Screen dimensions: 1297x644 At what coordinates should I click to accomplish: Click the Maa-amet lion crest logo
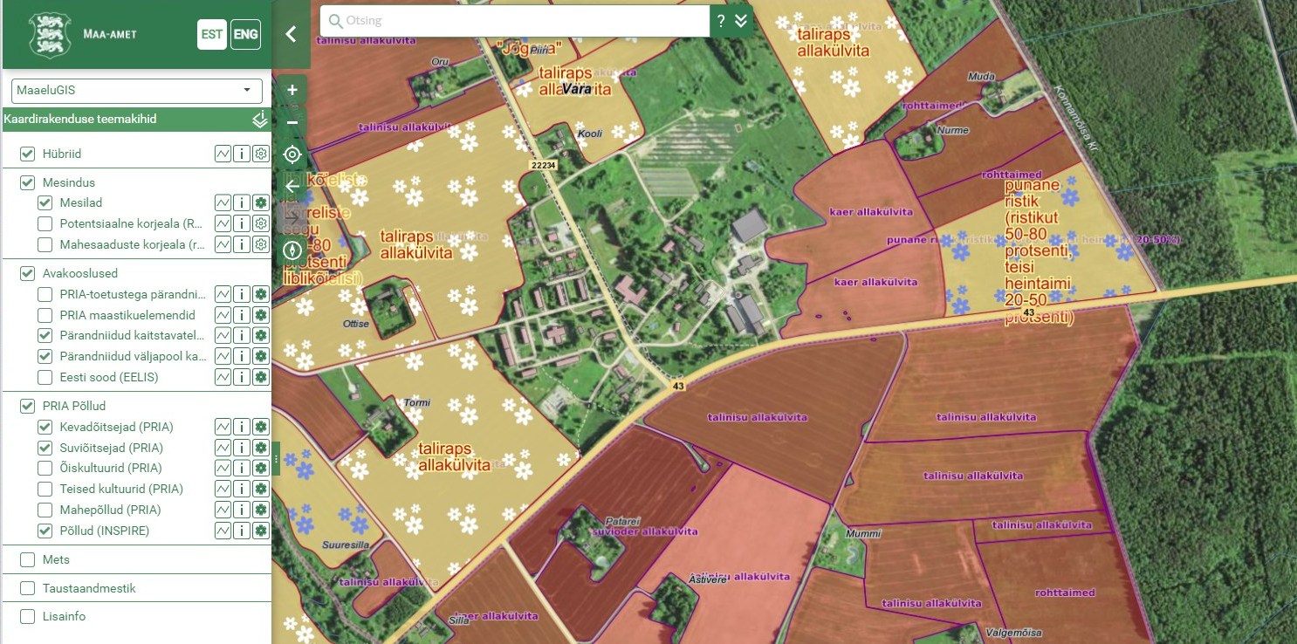pyautogui.click(x=50, y=35)
